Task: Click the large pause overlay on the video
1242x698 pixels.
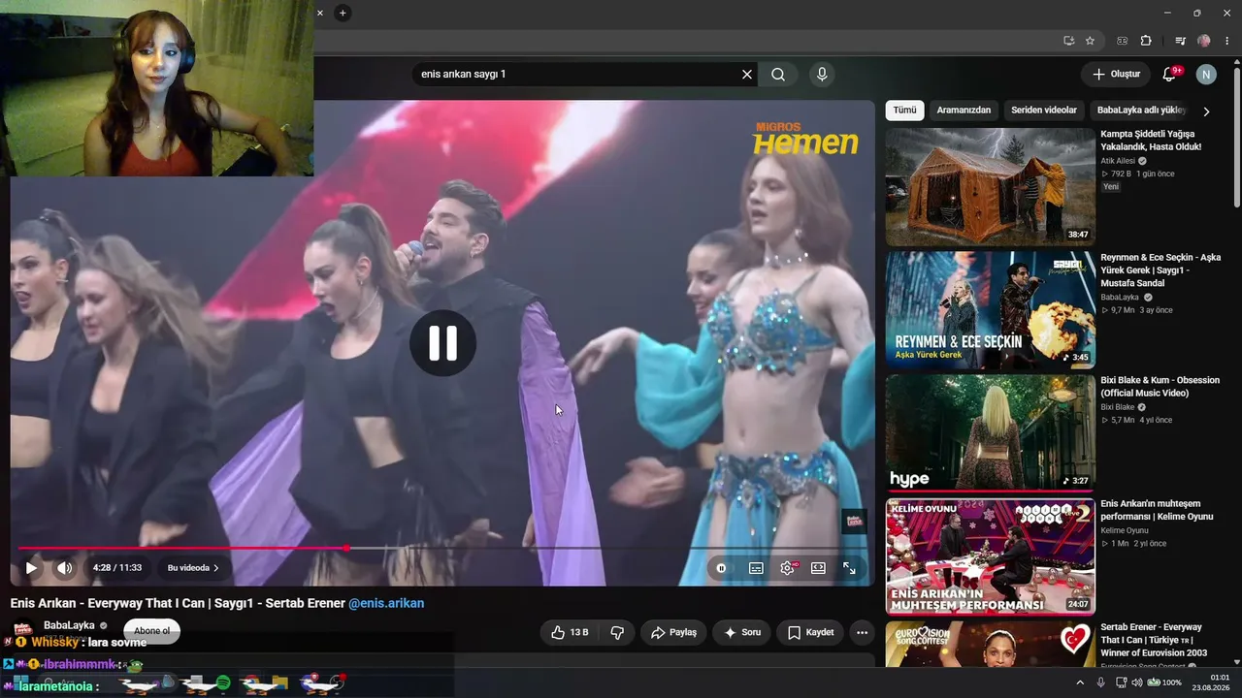Action: pos(442,343)
